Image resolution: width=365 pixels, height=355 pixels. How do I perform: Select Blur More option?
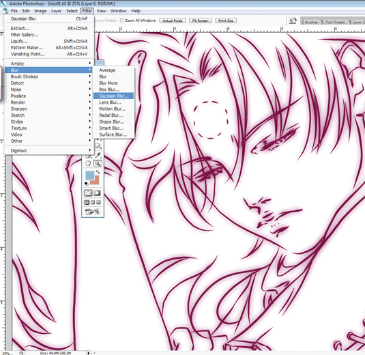113,83
